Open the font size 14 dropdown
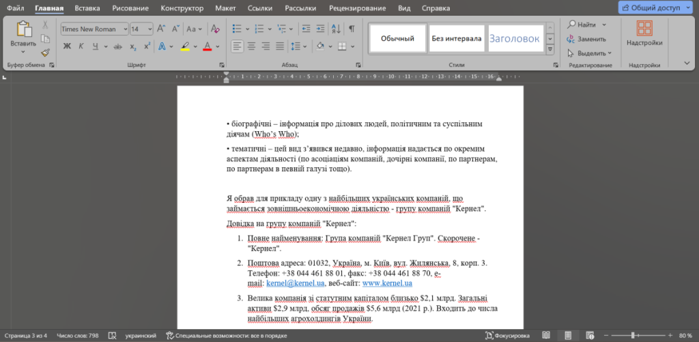The height and width of the screenshot is (342, 699). [149, 29]
